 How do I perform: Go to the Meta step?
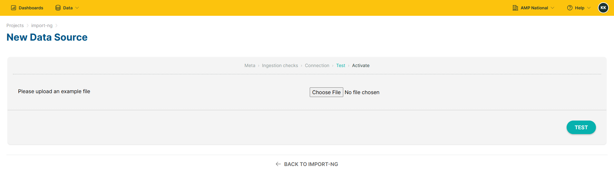click(x=250, y=65)
